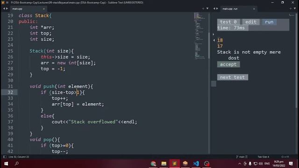Open network icon in system tray
Viewport: 299px width, 168px height.
click(x=256, y=164)
